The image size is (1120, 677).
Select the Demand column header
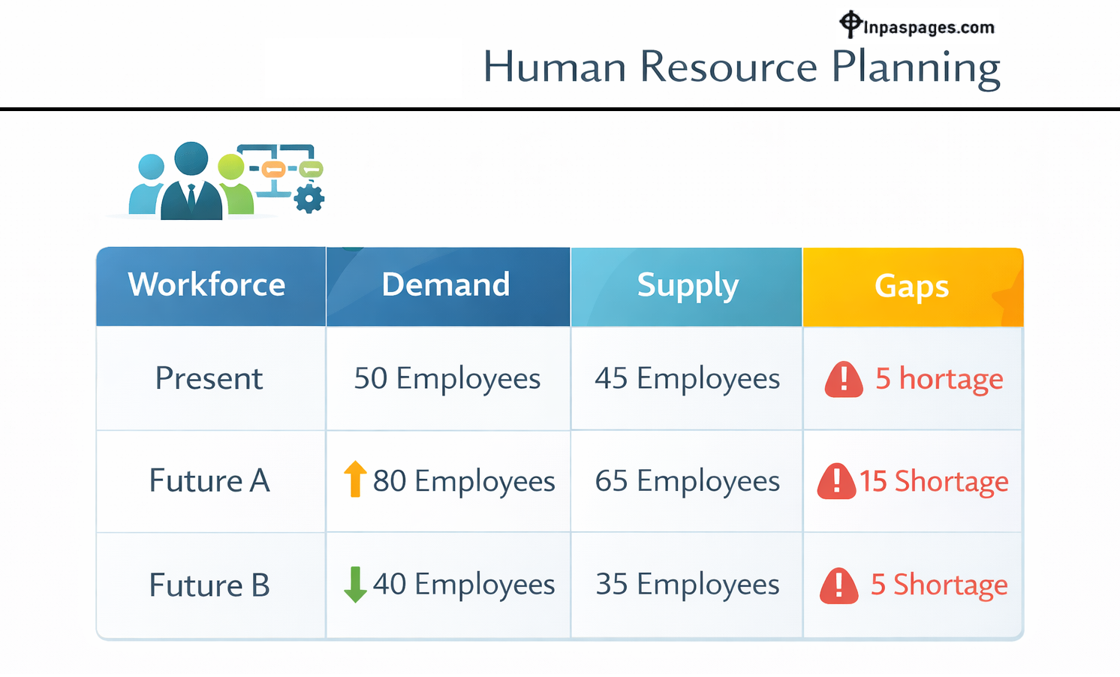point(446,285)
